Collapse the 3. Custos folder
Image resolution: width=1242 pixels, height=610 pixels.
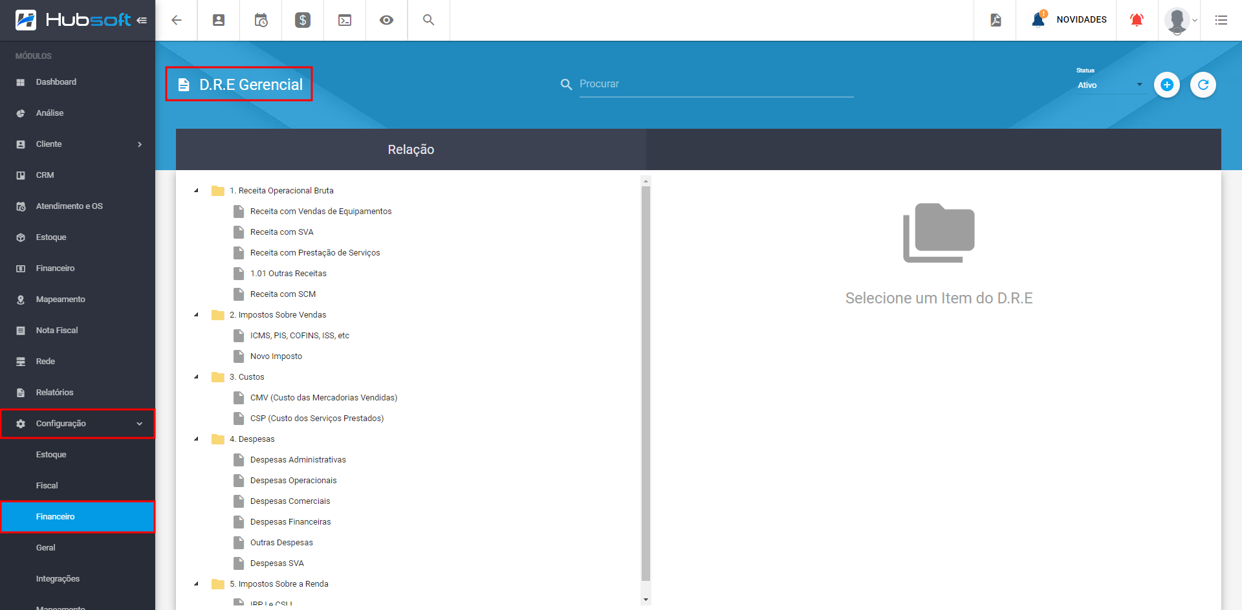coord(196,377)
